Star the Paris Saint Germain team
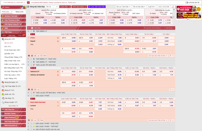The image size is (202, 131). click(29, 102)
